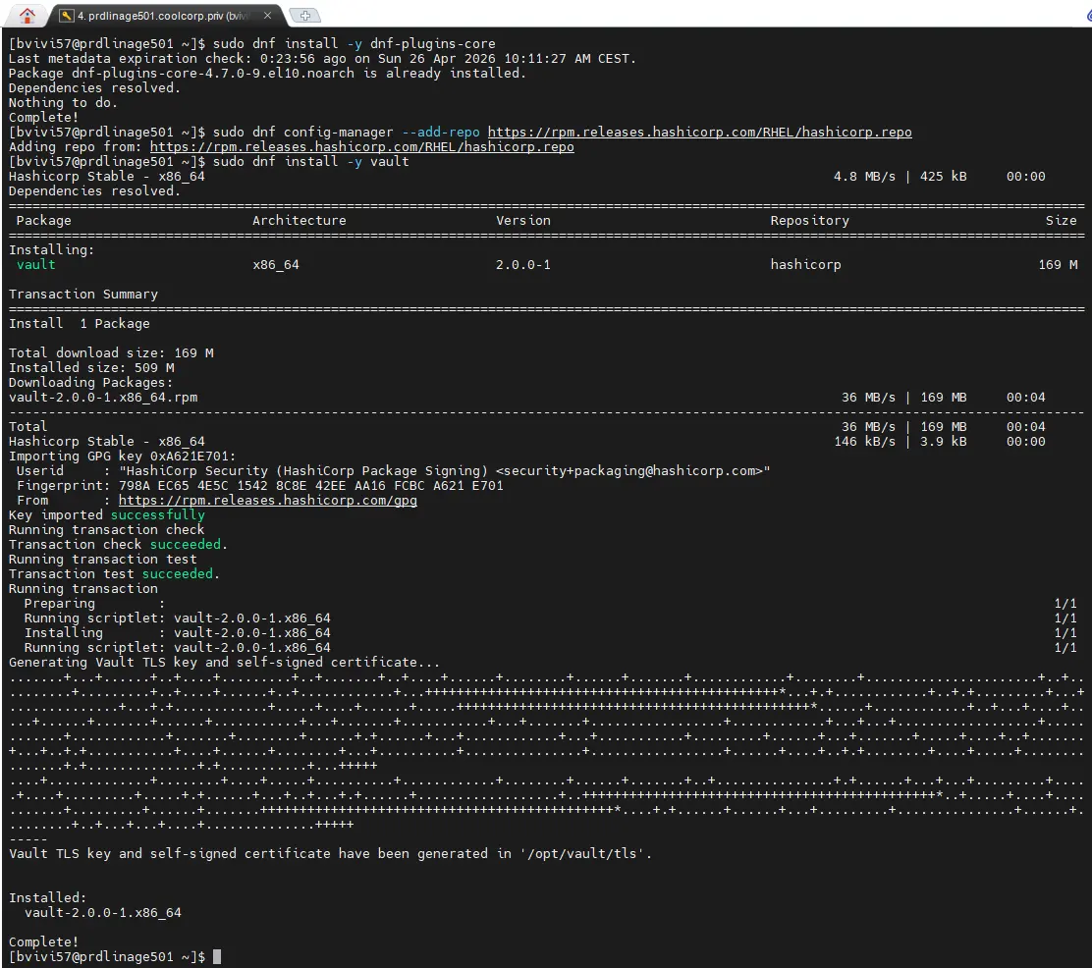
Task: Click the final 'Complete!' line
Action: (44, 942)
